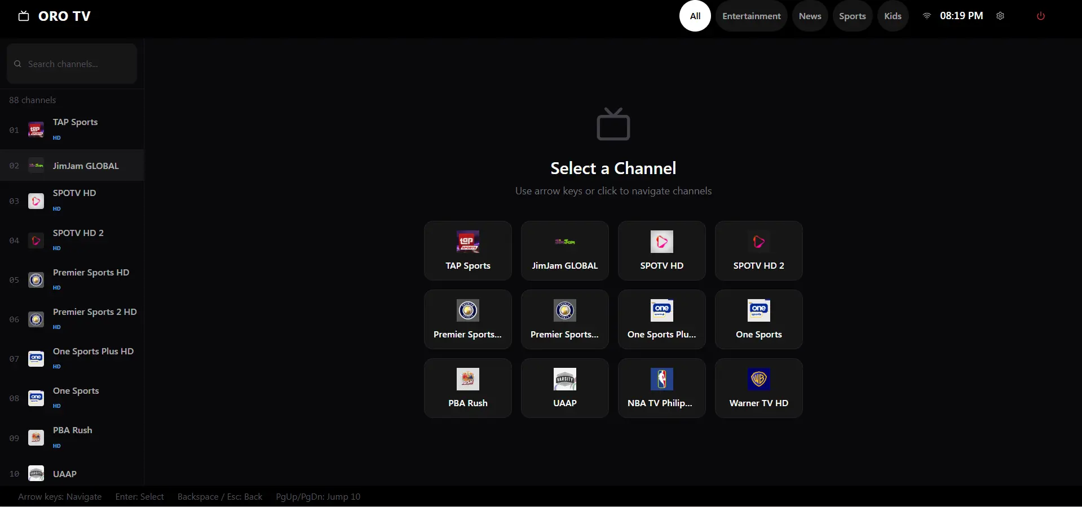Select PBA Rush channel name in sidebar
1082x507 pixels.
(73, 430)
